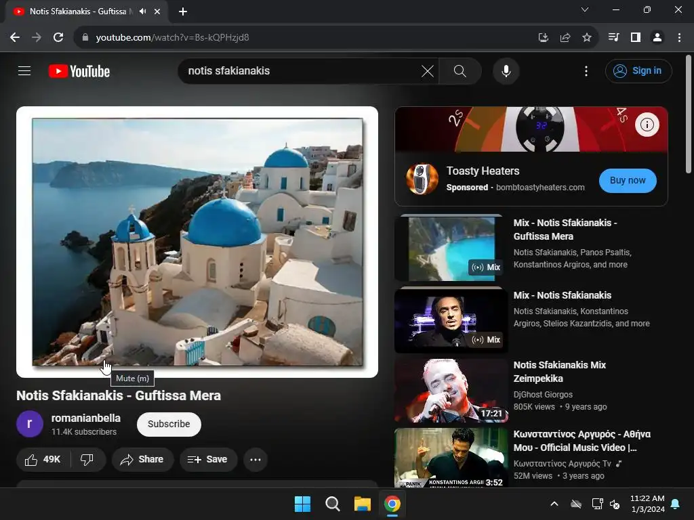Open Κωνσταντίνος Αργυρός Tv channel name
This screenshot has width=694, height=520.
pyautogui.click(x=562, y=463)
